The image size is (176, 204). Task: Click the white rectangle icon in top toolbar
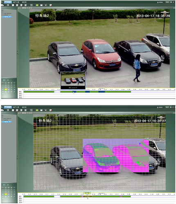click(x=41, y=5)
